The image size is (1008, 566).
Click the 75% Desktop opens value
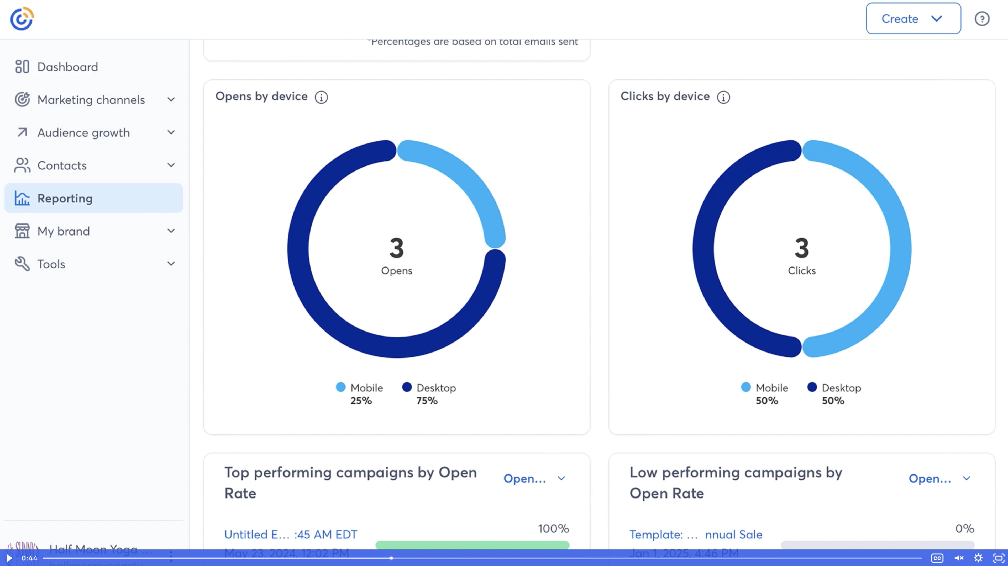(x=427, y=401)
